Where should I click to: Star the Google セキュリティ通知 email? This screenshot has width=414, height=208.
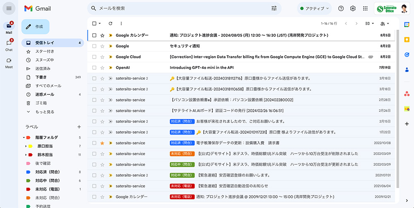tap(102, 46)
